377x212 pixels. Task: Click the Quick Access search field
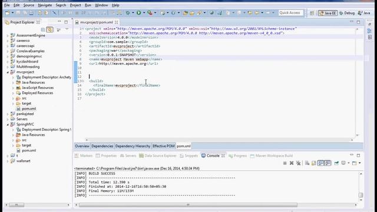[291, 13]
